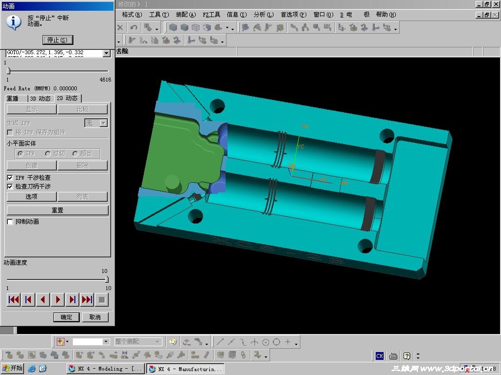Click the grey stop square playback button

(102, 299)
